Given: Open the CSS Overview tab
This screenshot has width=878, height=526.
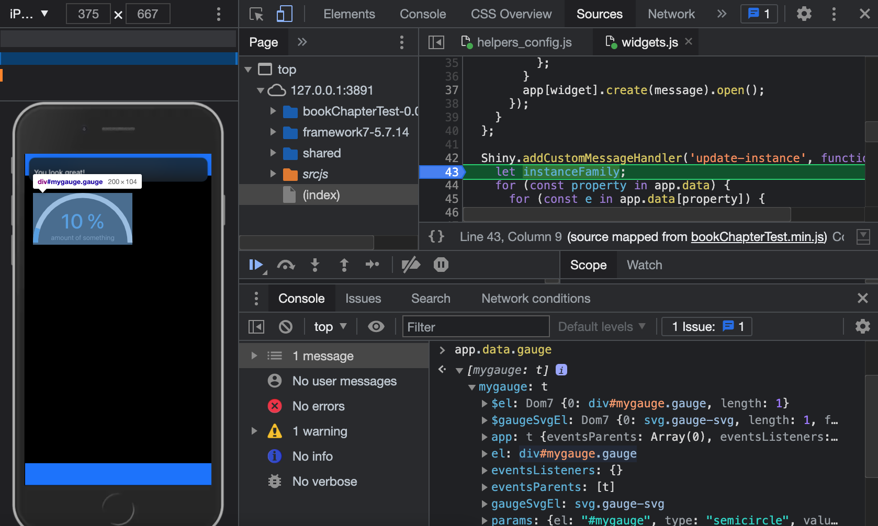Looking at the screenshot, I should click(511, 14).
